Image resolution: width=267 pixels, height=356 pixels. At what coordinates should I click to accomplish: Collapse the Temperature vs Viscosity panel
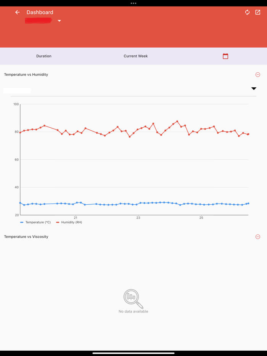coord(258,237)
